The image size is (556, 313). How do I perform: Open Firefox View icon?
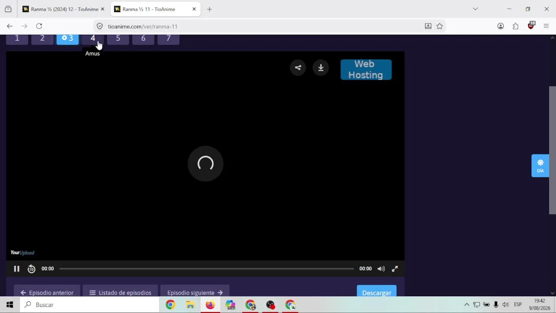(8, 9)
